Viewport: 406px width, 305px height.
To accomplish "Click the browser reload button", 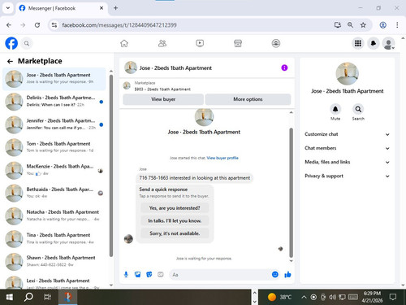I will (x=37, y=25).
